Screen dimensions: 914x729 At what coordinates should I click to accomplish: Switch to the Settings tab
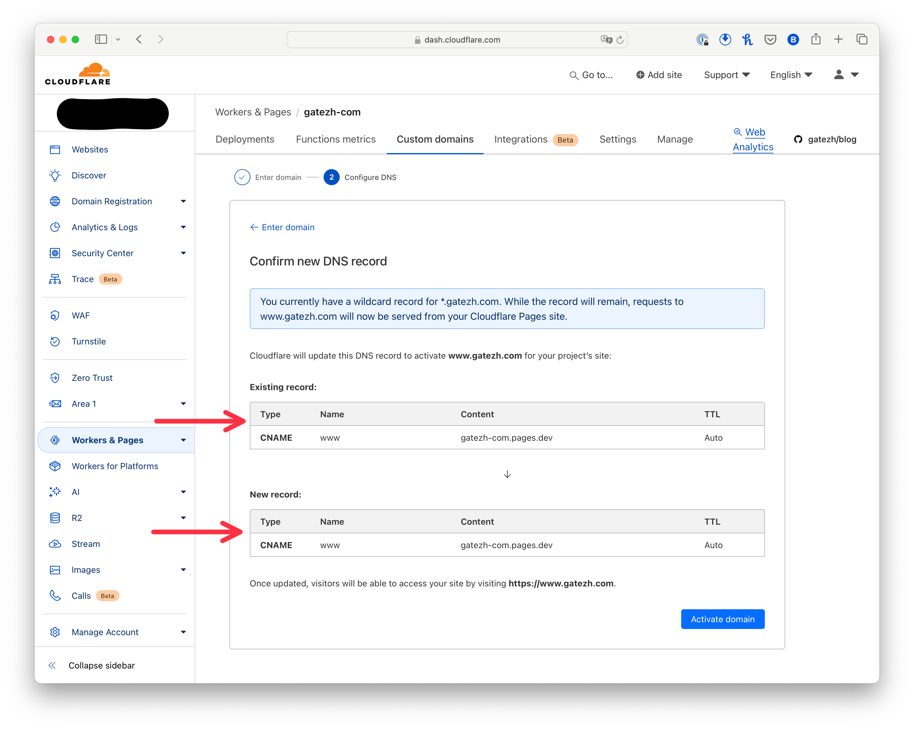click(x=617, y=140)
